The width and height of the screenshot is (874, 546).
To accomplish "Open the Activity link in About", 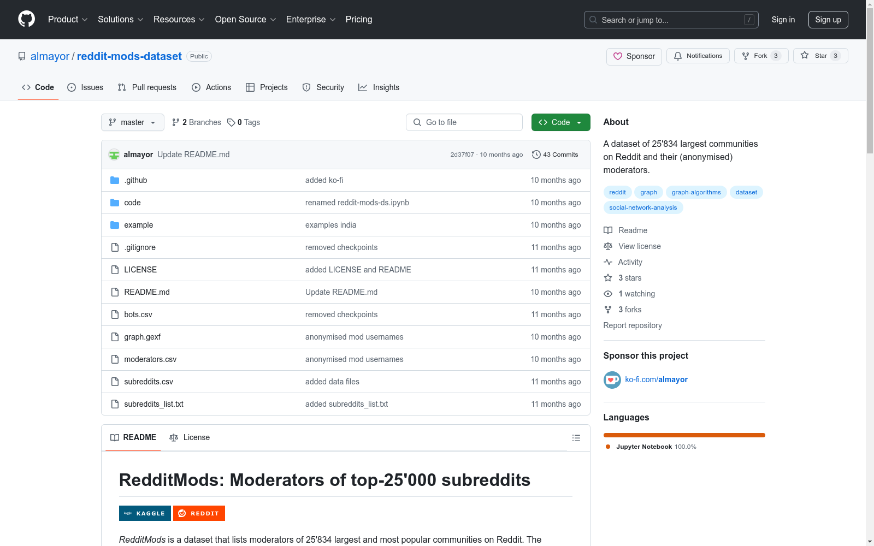I will click(x=623, y=262).
